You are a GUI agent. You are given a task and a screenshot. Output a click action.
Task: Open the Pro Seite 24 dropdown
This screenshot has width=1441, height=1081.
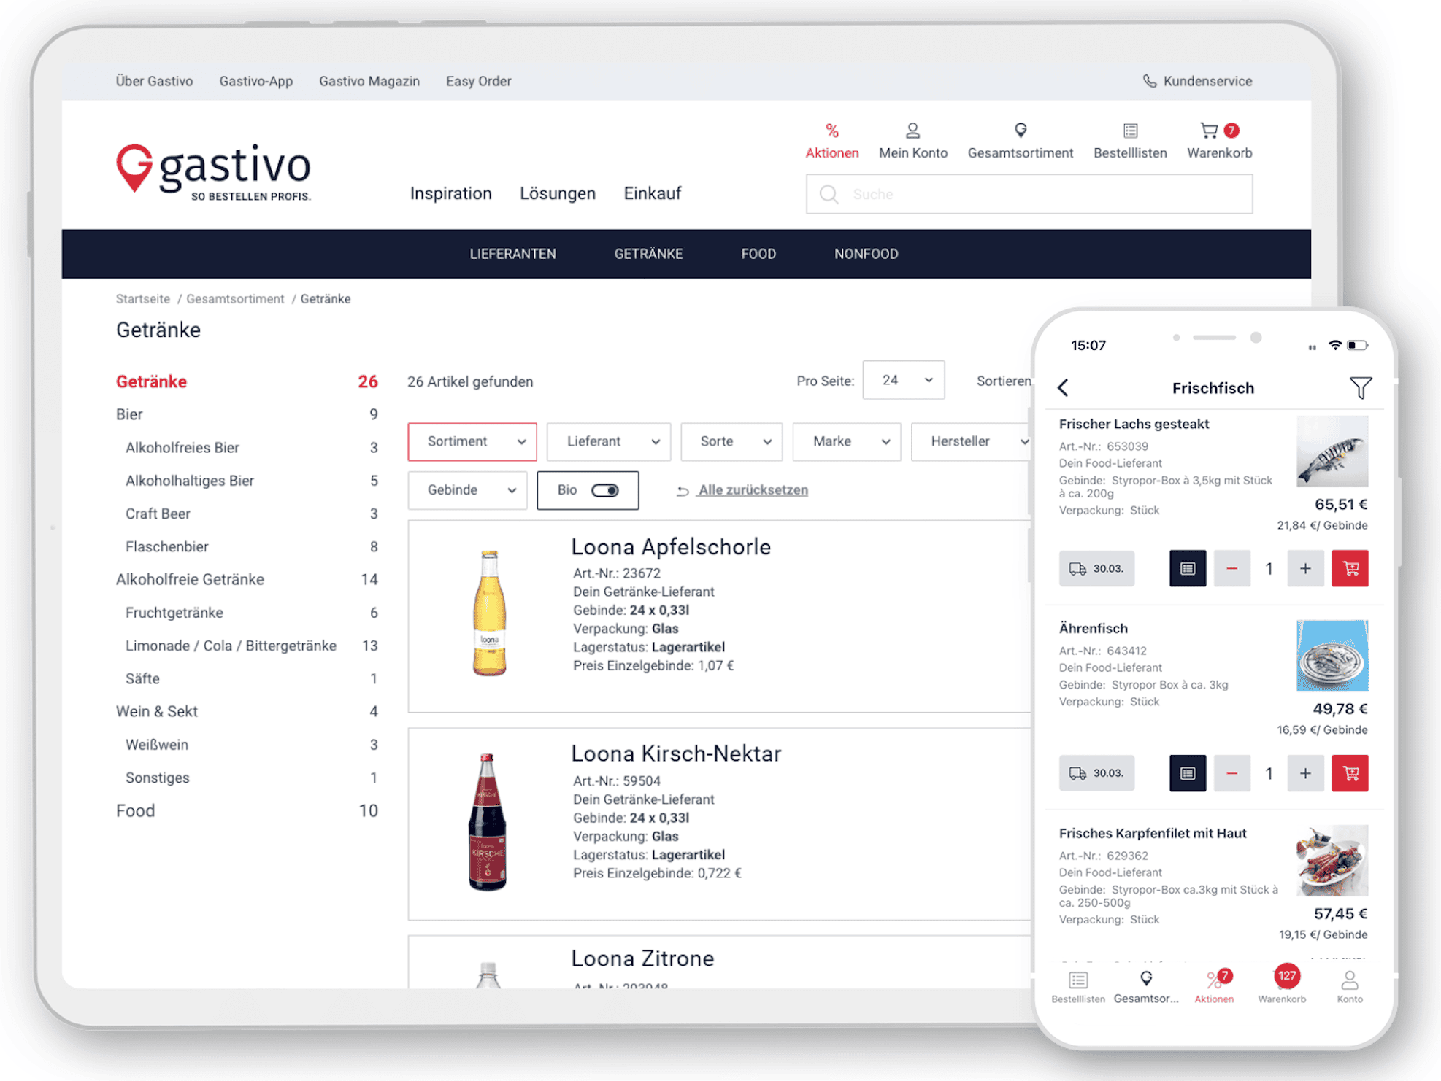(x=903, y=380)
